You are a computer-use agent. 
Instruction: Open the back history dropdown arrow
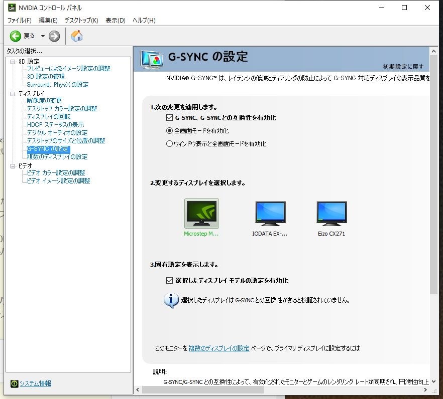point(43,36)
